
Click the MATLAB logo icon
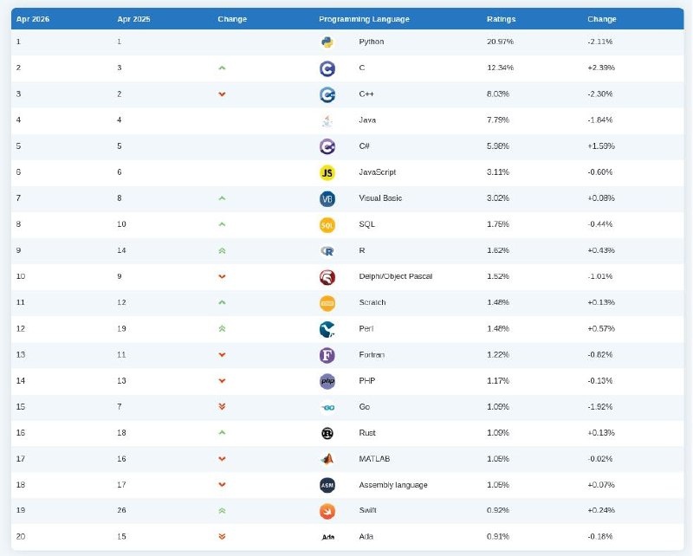[327, 459]
